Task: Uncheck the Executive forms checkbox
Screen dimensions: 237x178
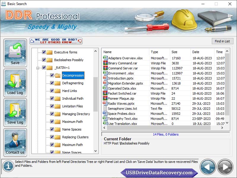Action: (x=44, y=52)
